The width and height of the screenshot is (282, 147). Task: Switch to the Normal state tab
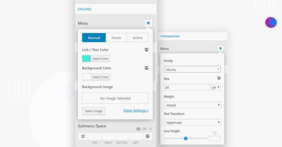coord(94,38)
